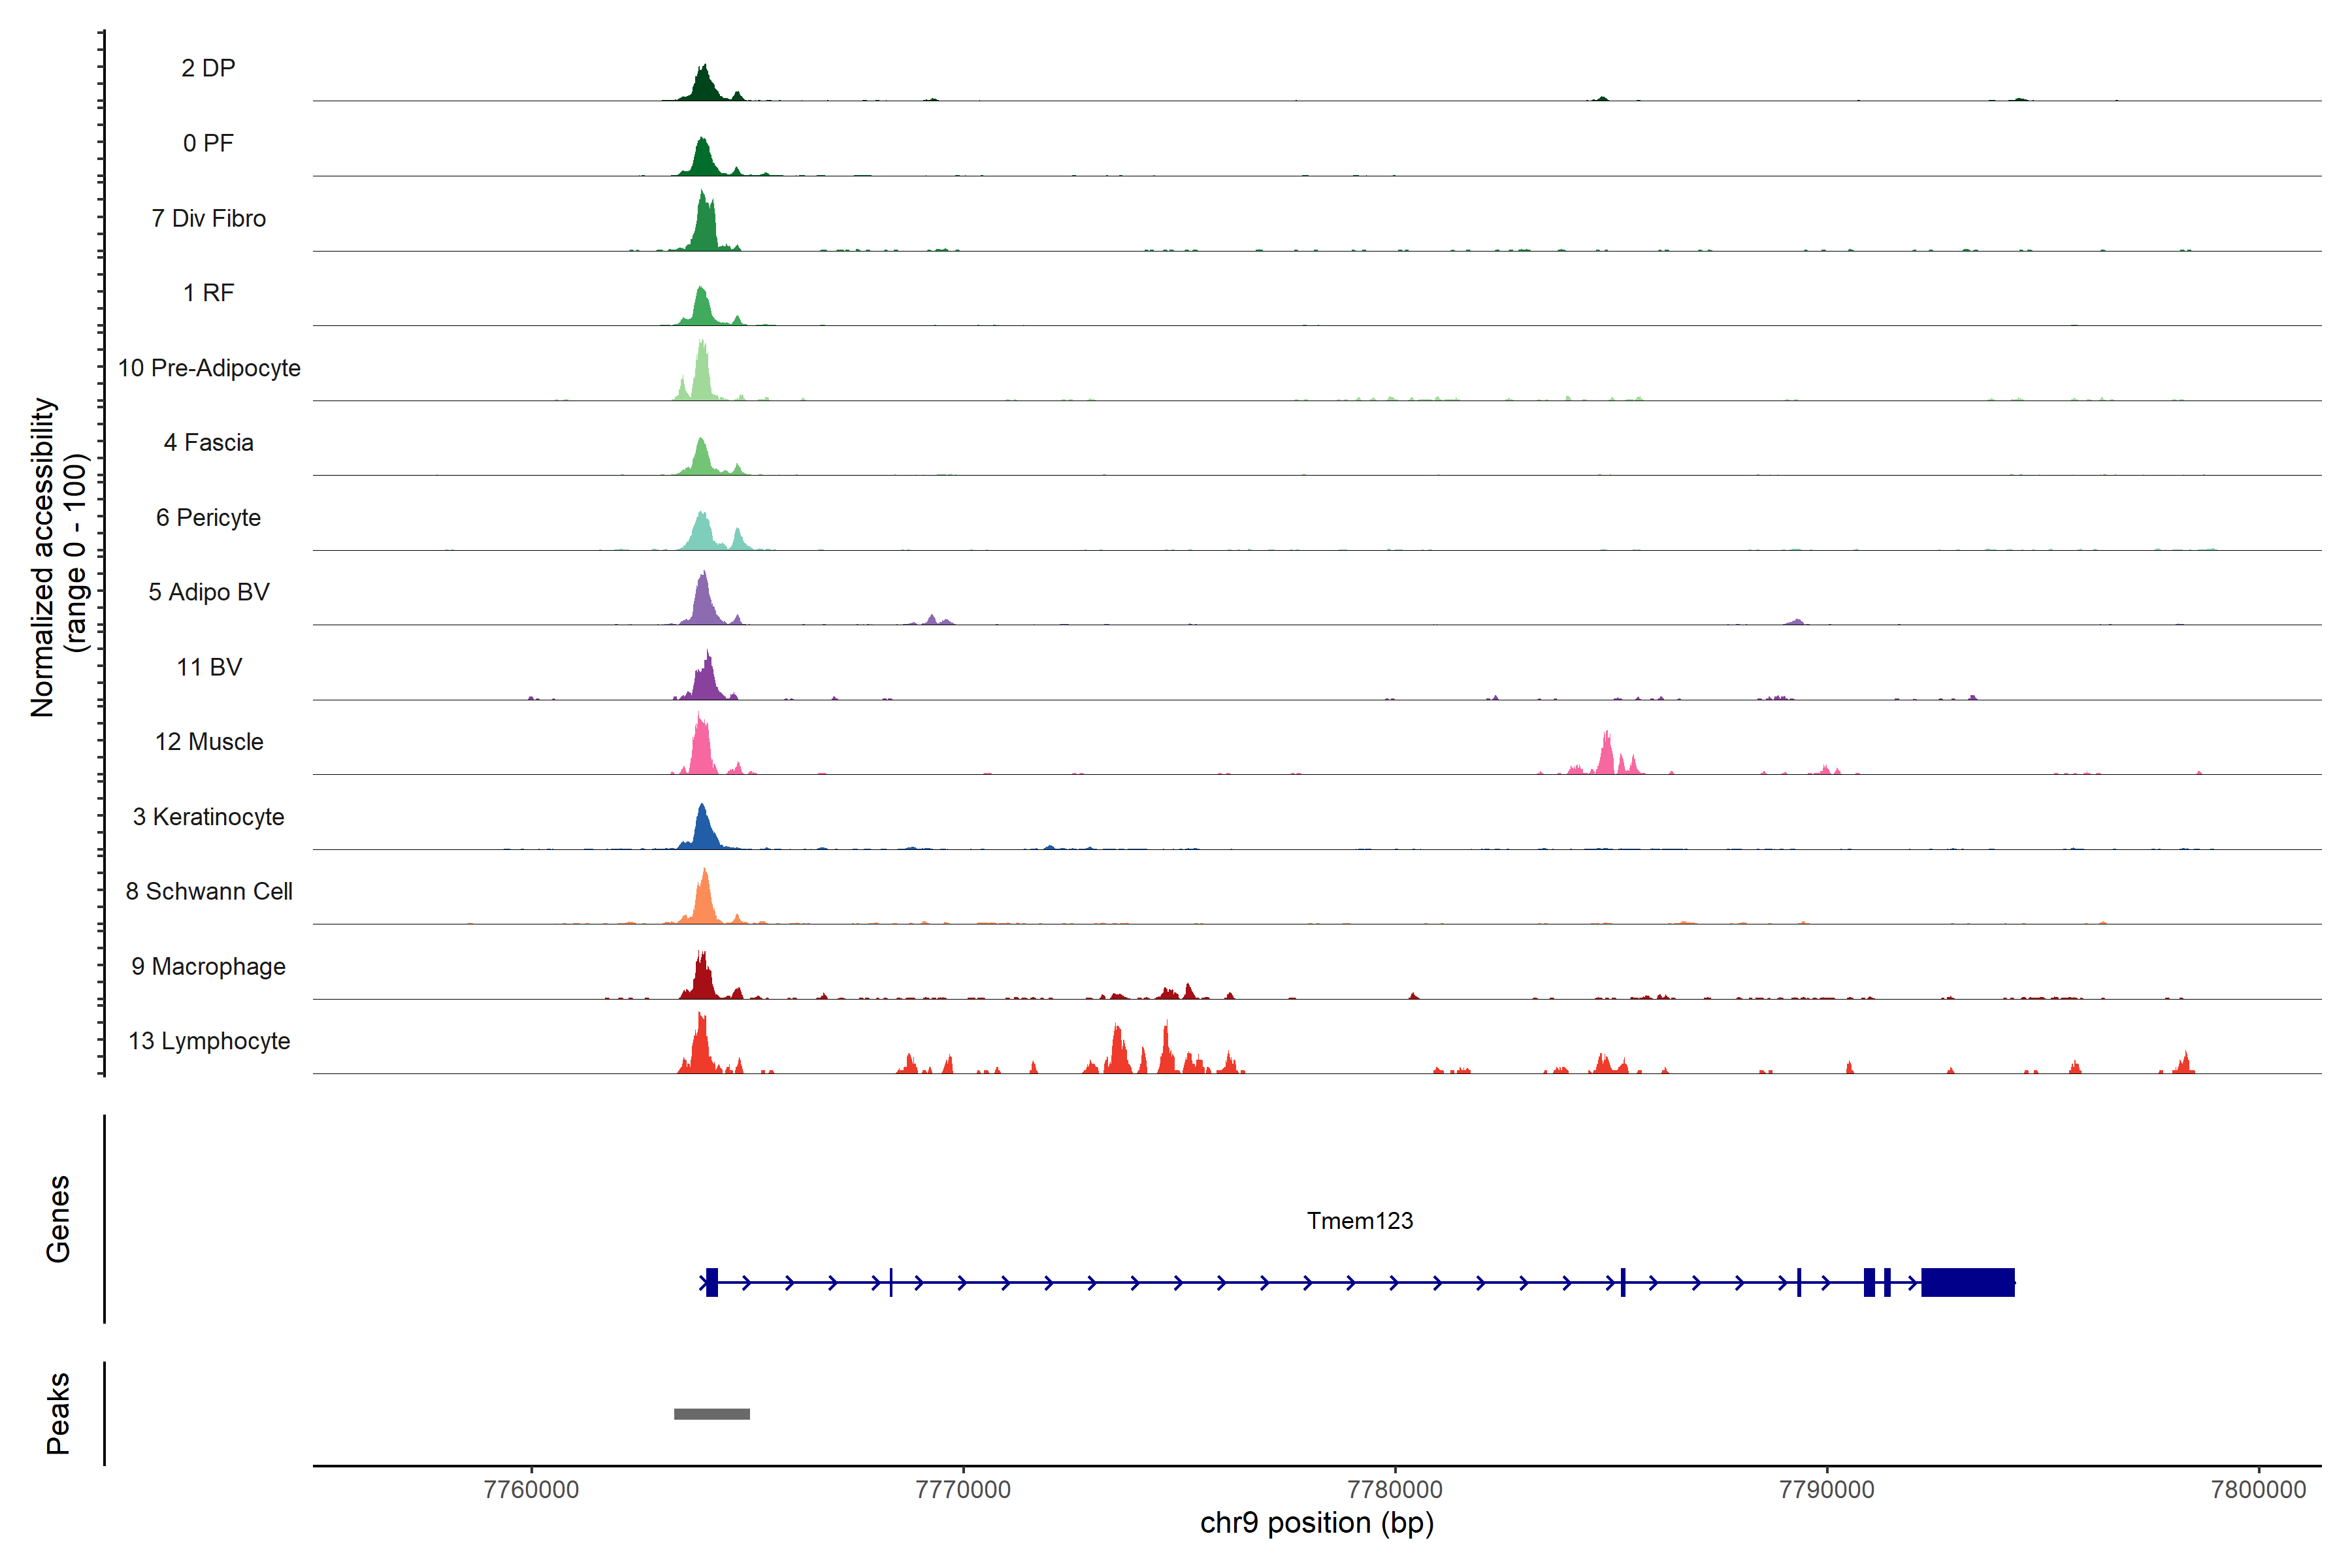Screen dimensions: 2352x1568
Task: Click the Tmem123 gene label
Action: (x=1359, y=1220)
